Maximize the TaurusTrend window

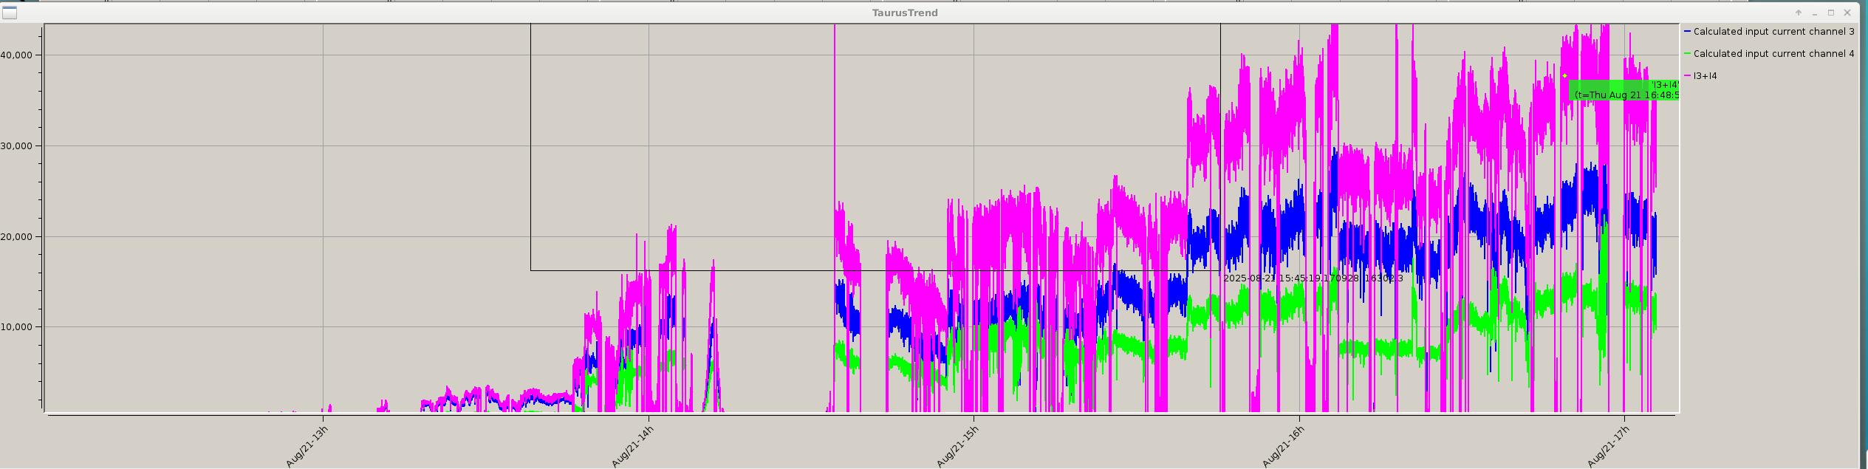coord(1831,13)
